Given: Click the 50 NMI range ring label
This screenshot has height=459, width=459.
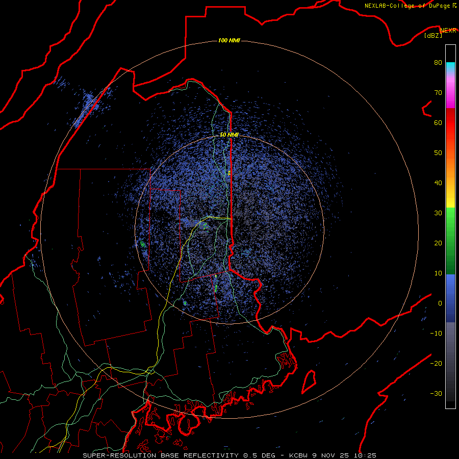Looking at the screenshot, I should (x=229, y=135).
